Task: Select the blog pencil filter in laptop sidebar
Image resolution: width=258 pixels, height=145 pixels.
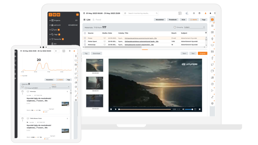Action: coord(212,97)
